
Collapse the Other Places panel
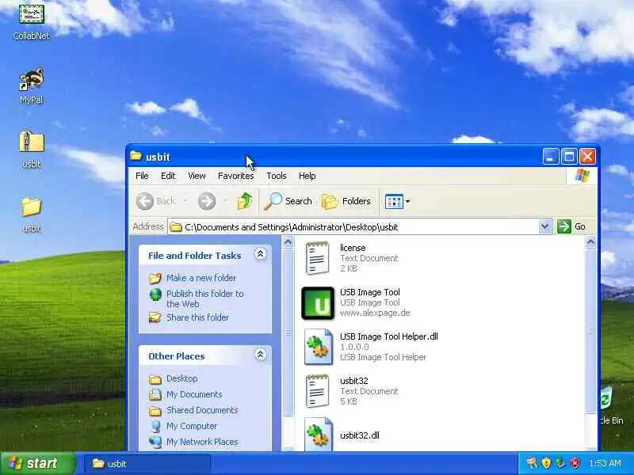point(261,355)
